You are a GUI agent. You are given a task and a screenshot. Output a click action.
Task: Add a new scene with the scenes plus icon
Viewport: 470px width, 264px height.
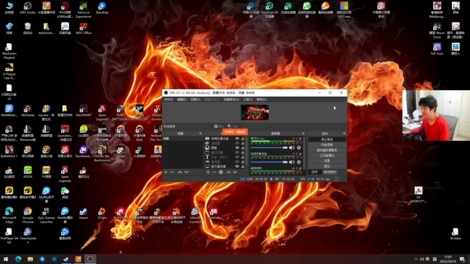[166, 172]
